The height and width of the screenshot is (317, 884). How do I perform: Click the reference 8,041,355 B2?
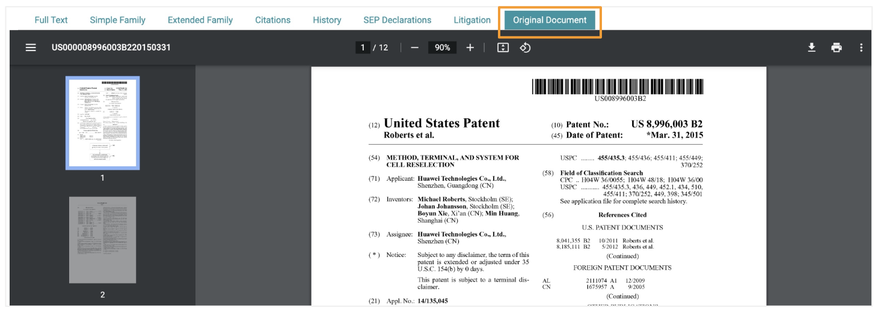573,240
